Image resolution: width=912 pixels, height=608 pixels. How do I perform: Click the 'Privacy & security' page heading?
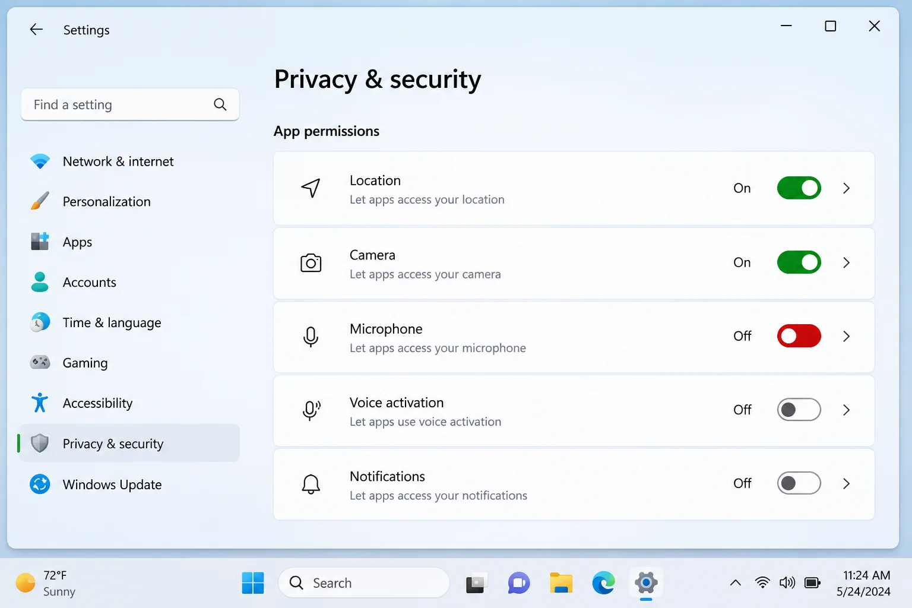tap(378, 80)
